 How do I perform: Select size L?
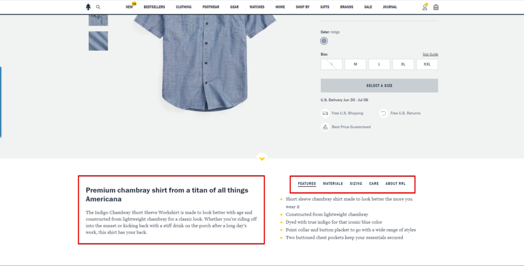(379, 64)
